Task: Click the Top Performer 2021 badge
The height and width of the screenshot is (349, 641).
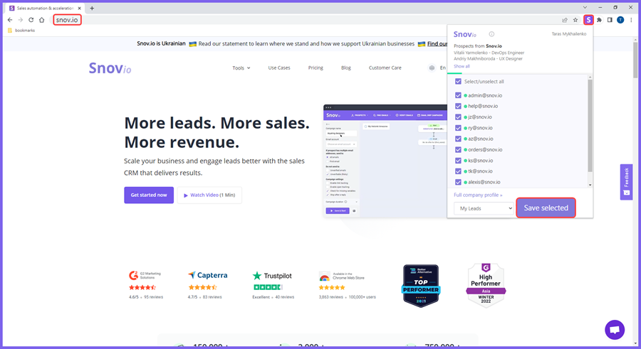Action: 421,286
